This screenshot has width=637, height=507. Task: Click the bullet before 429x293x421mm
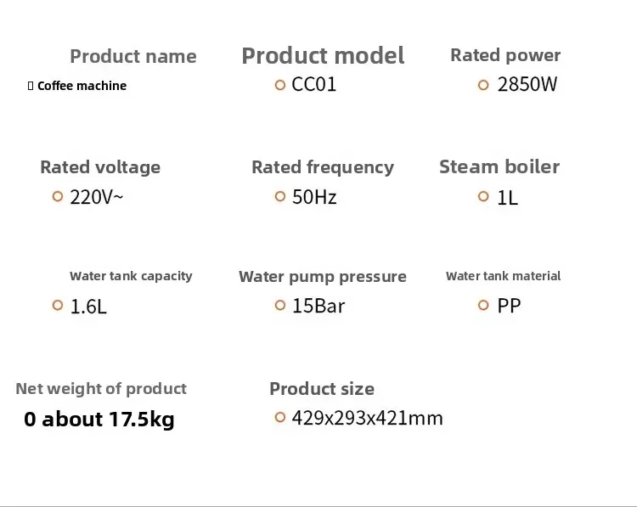[279, 417]
